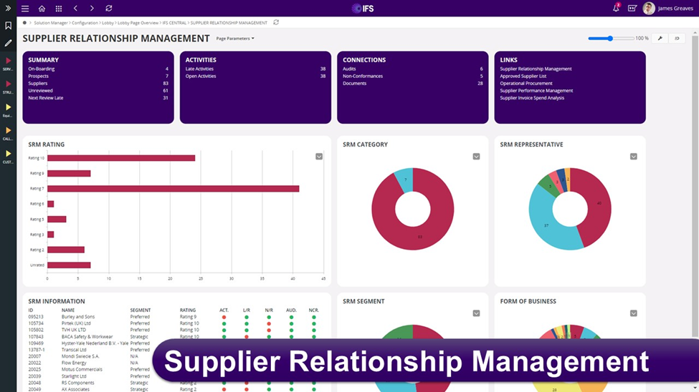
Task: Expand the SRM Category chart options
Action: [x=476, y=157]
